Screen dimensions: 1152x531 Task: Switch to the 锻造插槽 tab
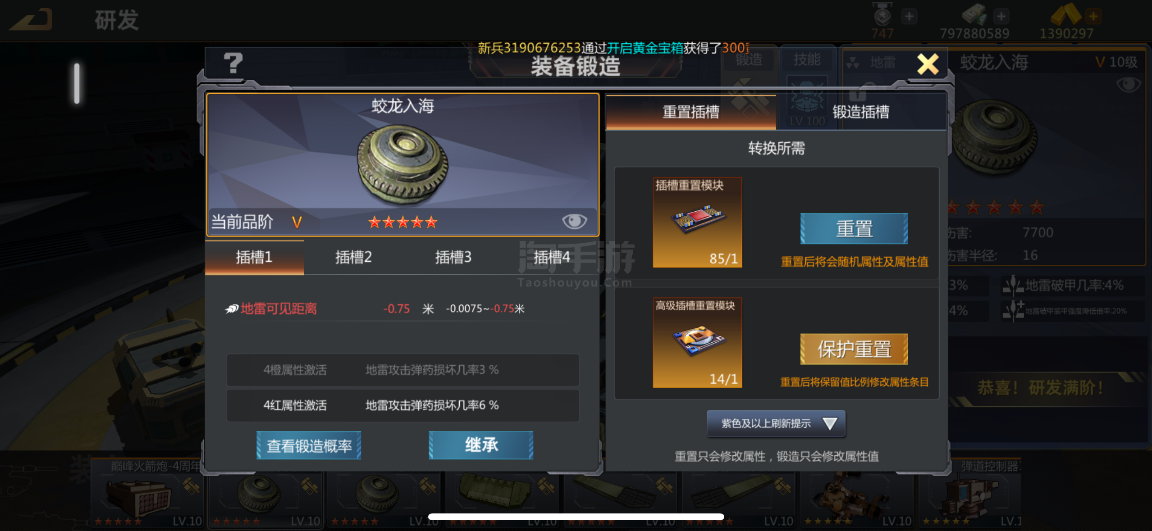click(x=860, y=112)
